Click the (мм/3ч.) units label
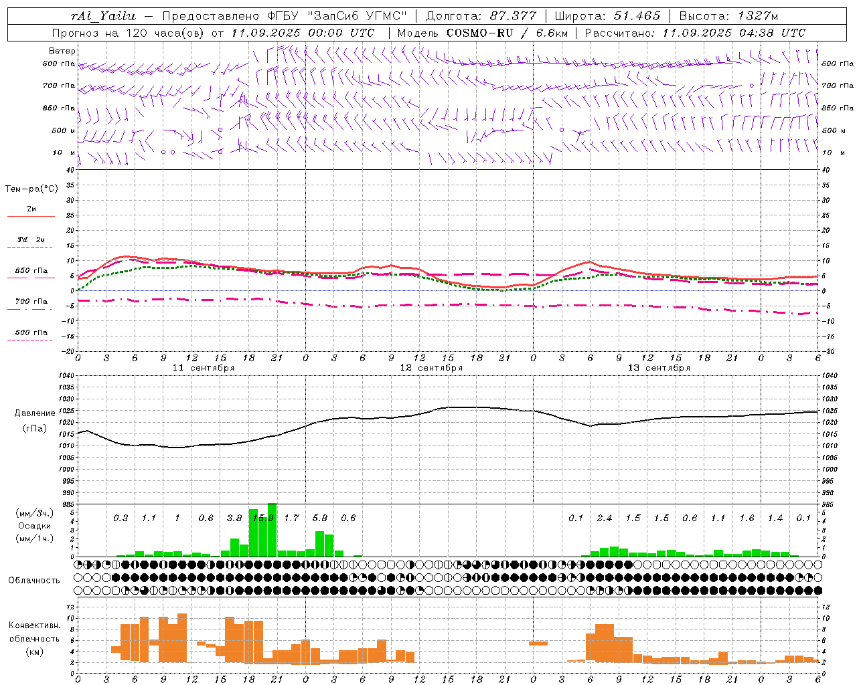857x685 pixels. (x=34, y=513)
